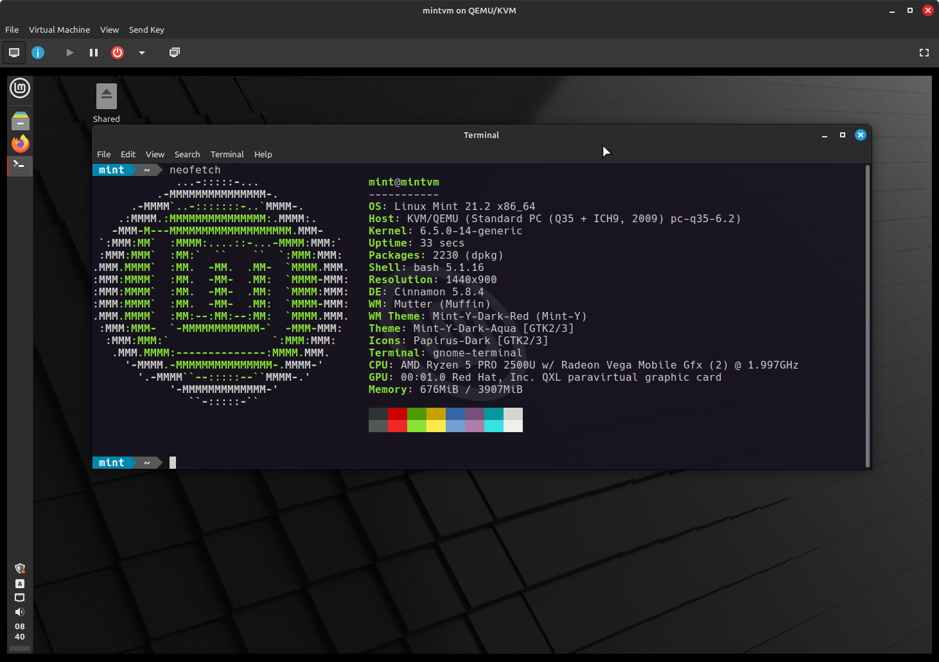Screen dimensions: 939x662
Task: Open Terminal window Search menu
Action: [187, 155]
